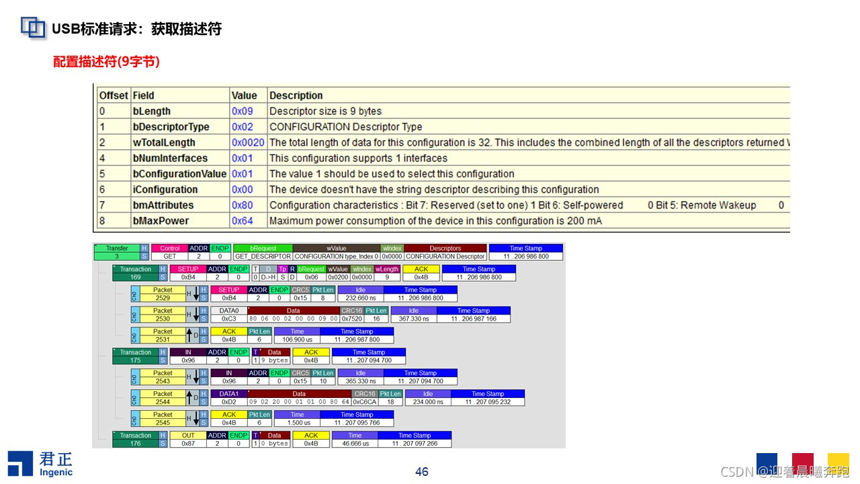Click Time 1.500 us cell

pyautogui.click(x=297, y=419)
